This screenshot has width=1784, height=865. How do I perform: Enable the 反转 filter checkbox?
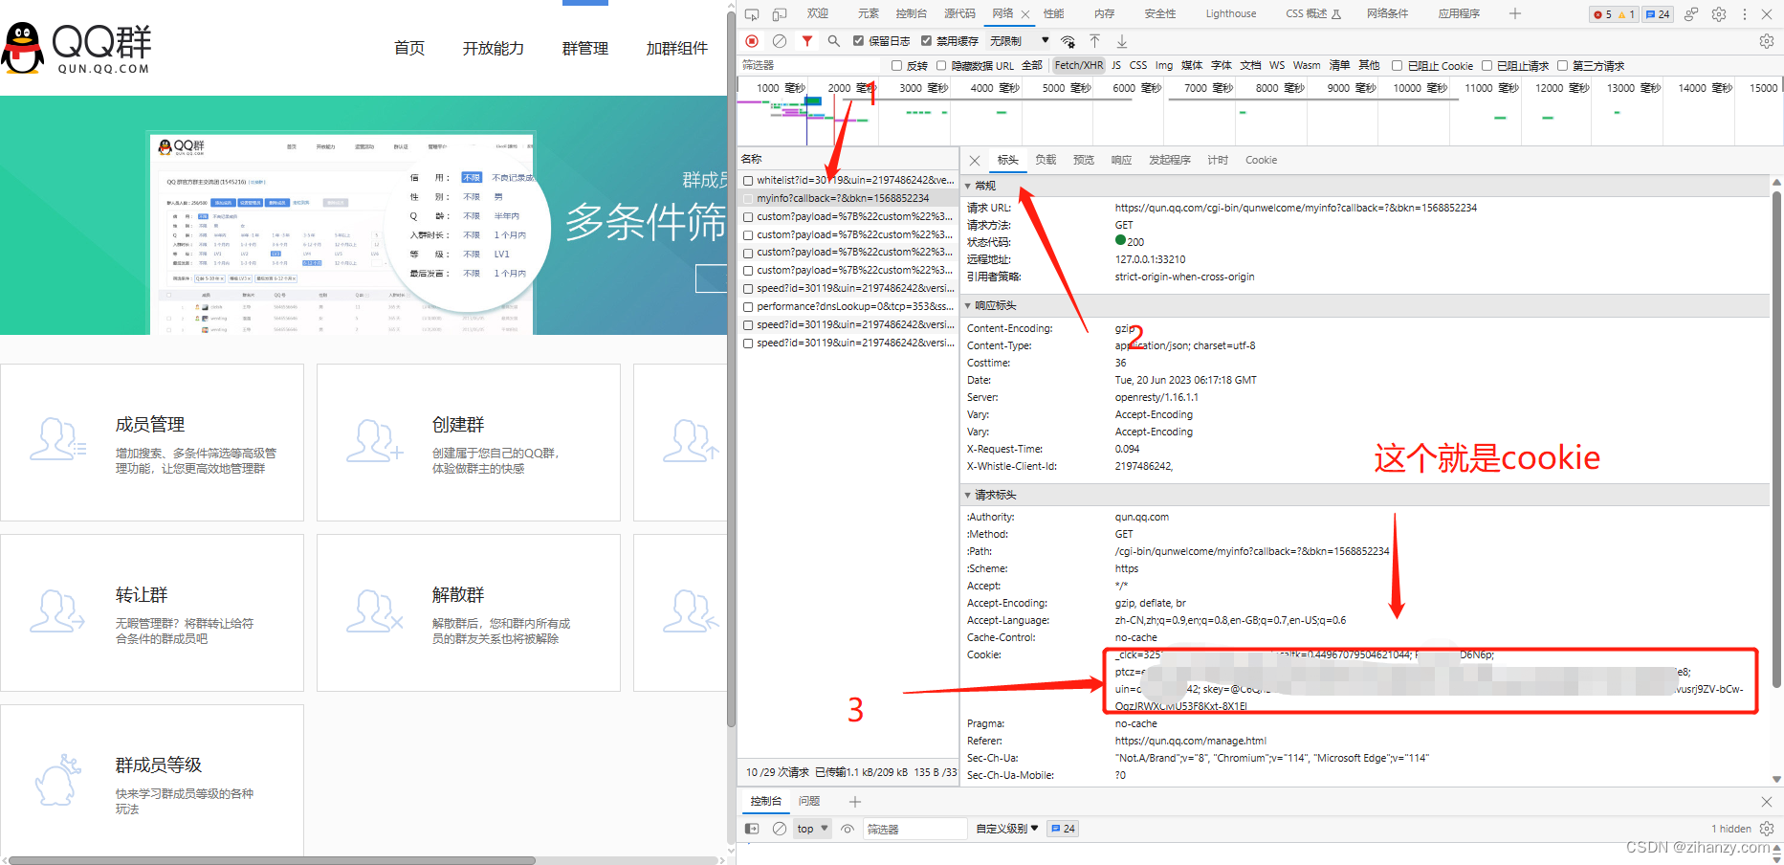(x=896, y=66)
